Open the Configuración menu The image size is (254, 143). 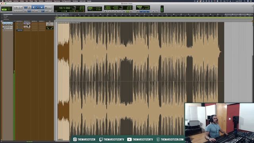click(x=66, y=1)
